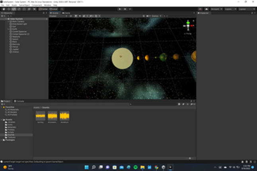Screen dimensions: 257x171
Task: Click the add (+) button in Hierarchy
Action: (2, 16)
